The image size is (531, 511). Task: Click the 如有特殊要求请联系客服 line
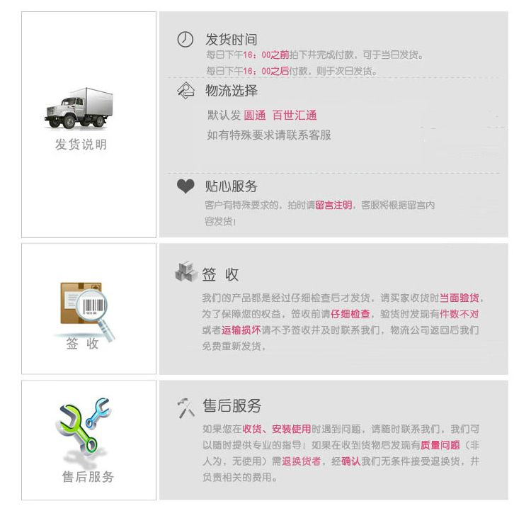tap(269, 135)
